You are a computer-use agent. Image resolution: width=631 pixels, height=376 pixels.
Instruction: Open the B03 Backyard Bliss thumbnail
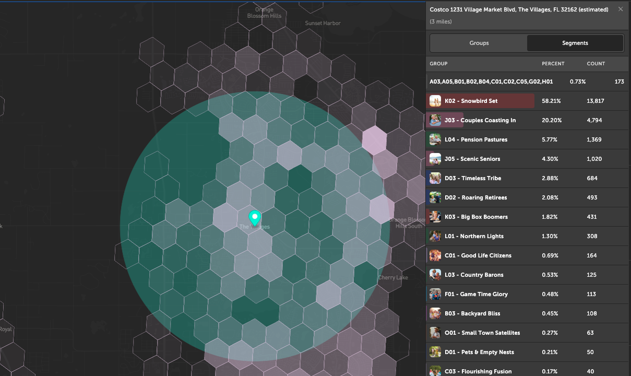click(435, 313)
